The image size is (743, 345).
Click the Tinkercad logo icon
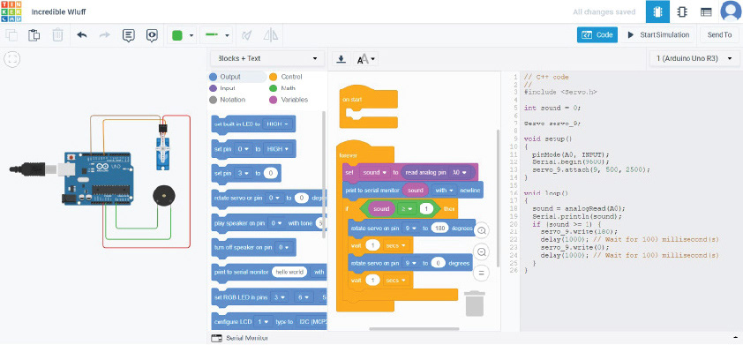pos(11,11)
